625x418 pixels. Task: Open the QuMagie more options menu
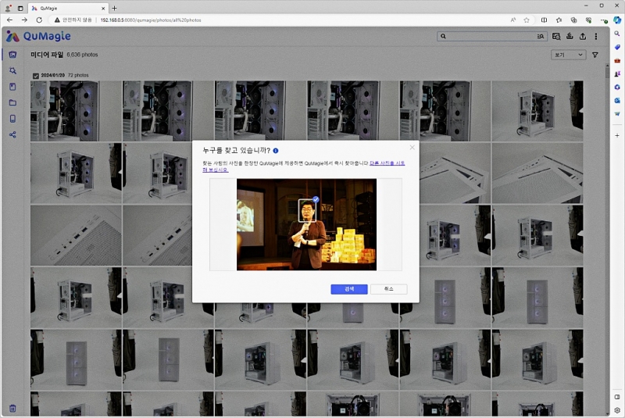click(596, 36)
